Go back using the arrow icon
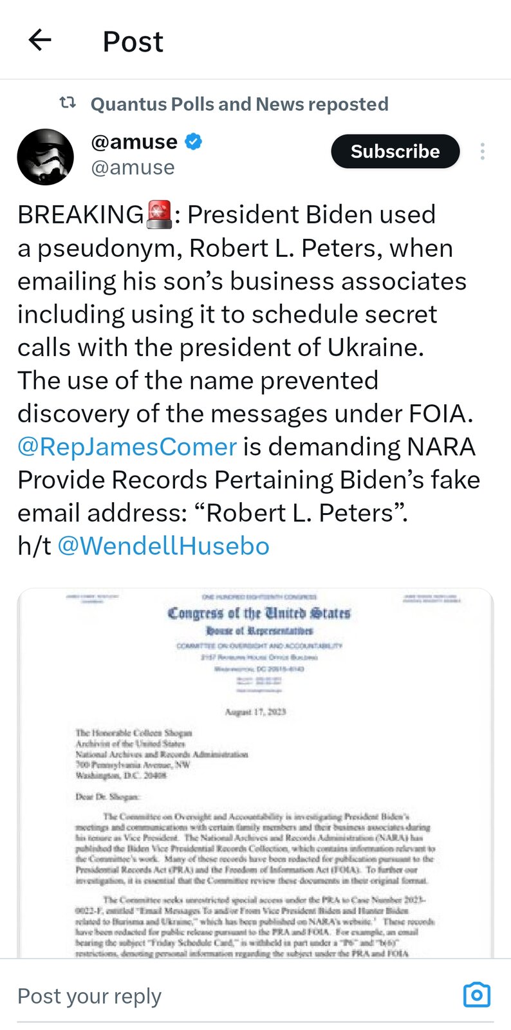This screenshot has width=511, height=1030. coord(40,40)
